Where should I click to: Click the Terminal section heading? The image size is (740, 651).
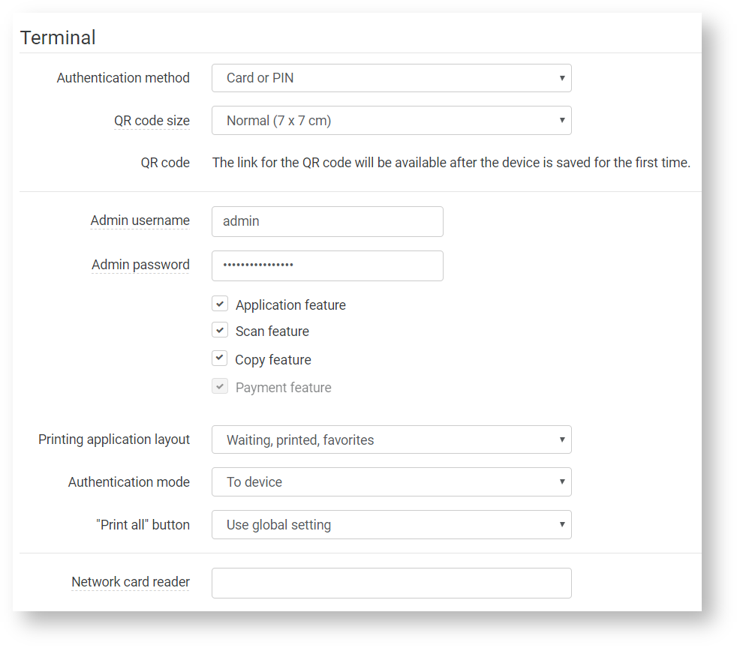coord(58,37)
